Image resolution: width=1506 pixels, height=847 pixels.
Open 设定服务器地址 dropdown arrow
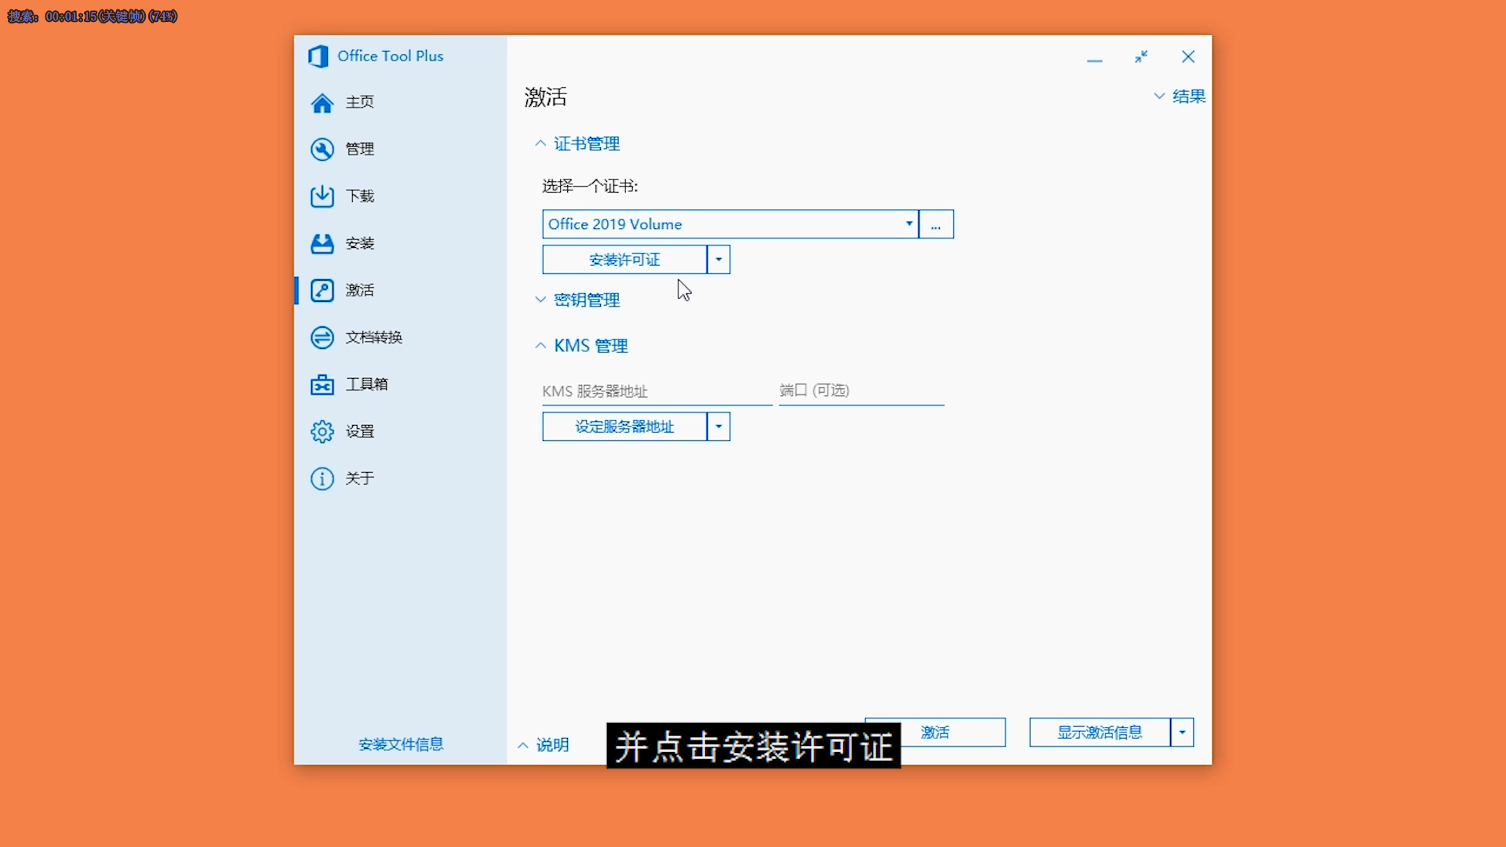718,426
